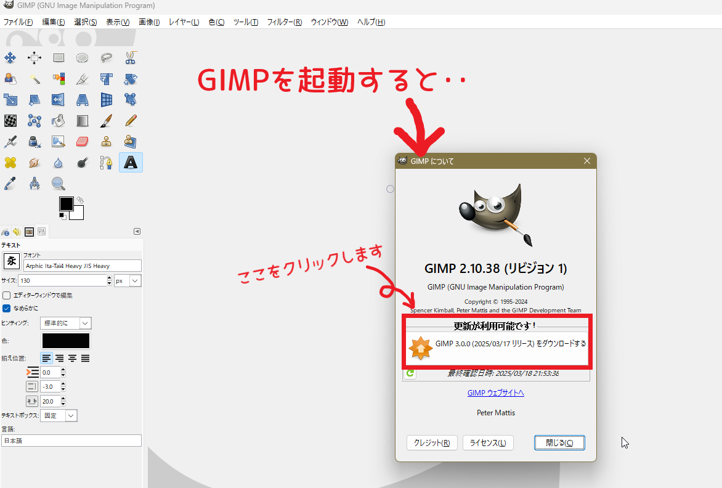Open the フィルター menu

[284, 22]
